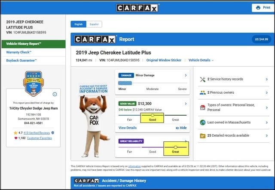Click the house types of owners icon
275x190 pixels.
[202, 107]
